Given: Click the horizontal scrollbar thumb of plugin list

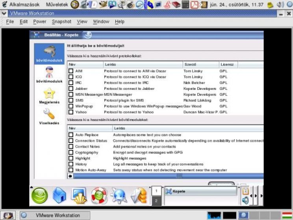Looking at the screenshot, I should (x=169, y=176).
